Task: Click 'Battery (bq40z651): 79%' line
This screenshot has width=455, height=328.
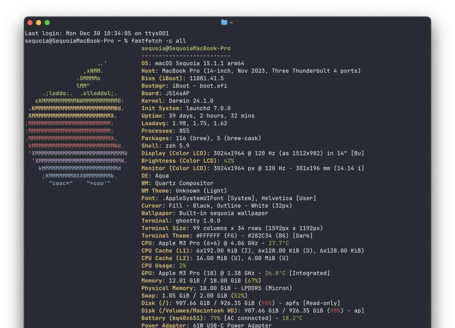Action: pos(222,318)
